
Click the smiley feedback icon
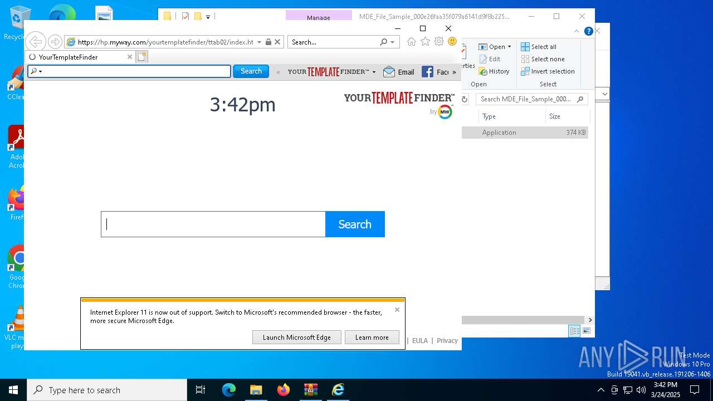(x=452, y=42)
